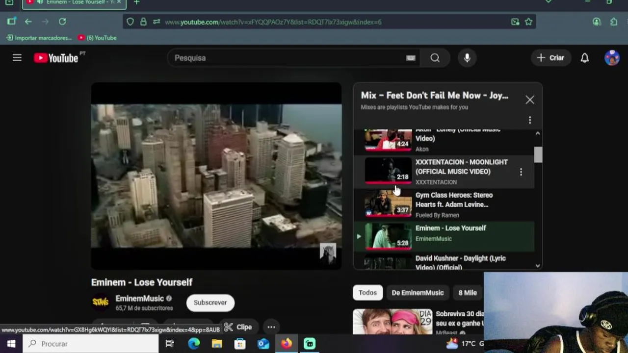Screen dimensions: 628x353
Task: Open the Importar marcadores bookmark item
Action: tap(39, 38)
